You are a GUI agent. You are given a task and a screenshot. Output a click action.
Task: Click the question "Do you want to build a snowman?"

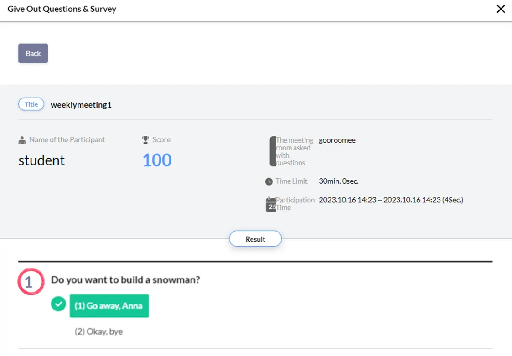point(125,280)
